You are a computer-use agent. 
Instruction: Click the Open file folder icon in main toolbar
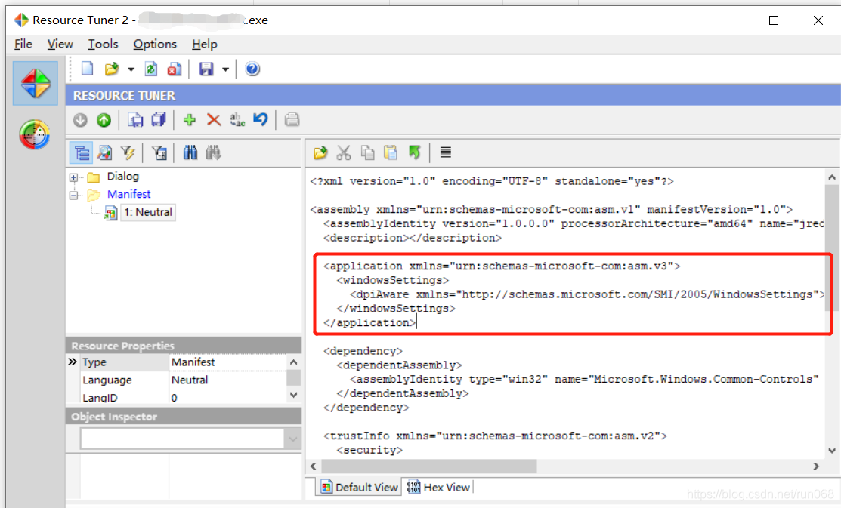point(112,69)
